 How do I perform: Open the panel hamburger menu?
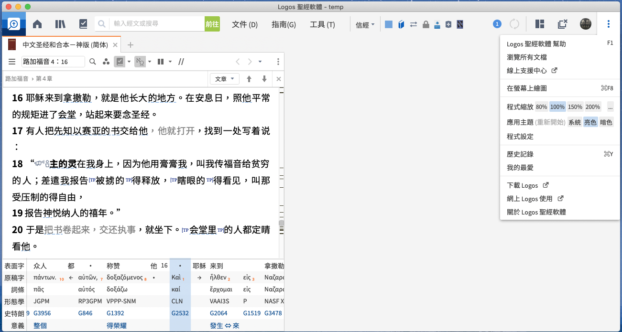point(12,62)
